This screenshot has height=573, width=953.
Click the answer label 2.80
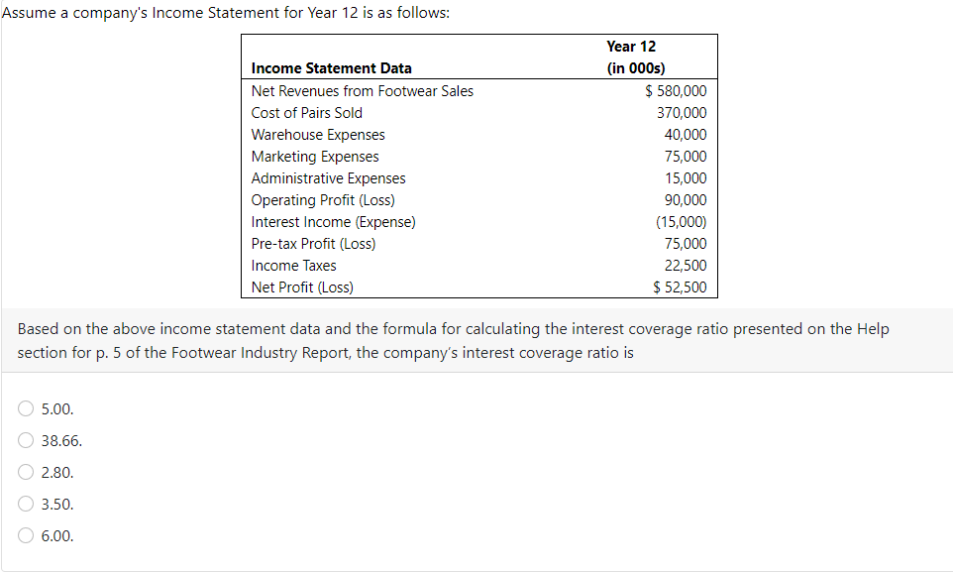pyautogui.click(x=57, y=472)
